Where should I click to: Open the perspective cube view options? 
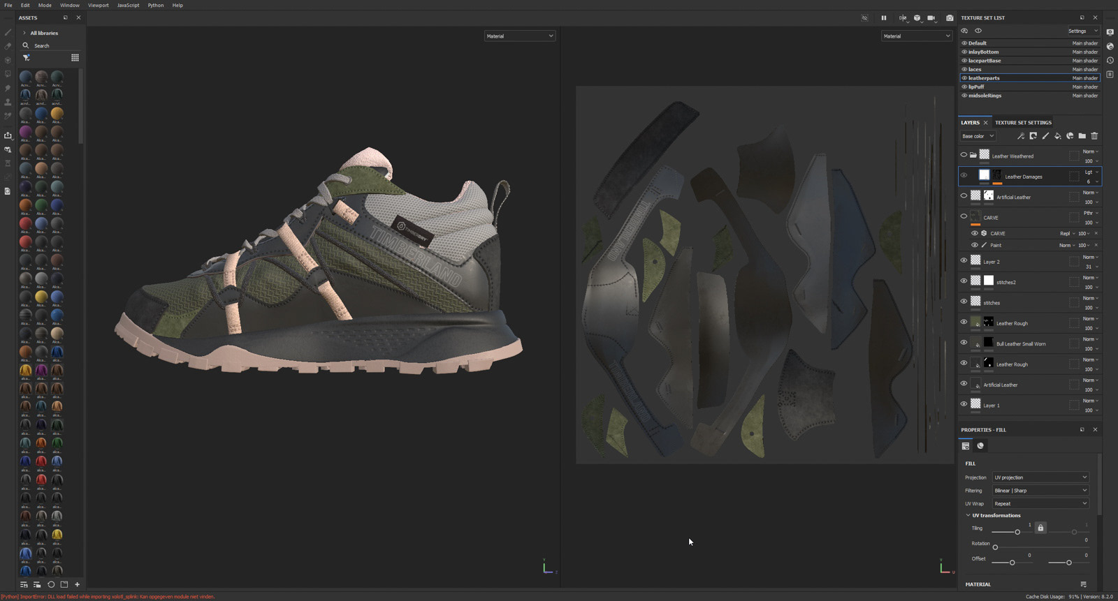[x=917, y=18]
